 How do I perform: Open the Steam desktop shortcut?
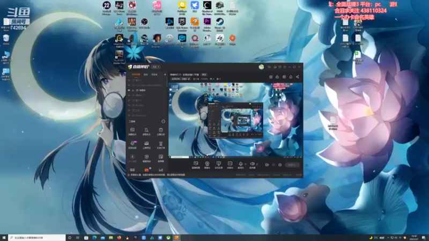click(220, 22)
